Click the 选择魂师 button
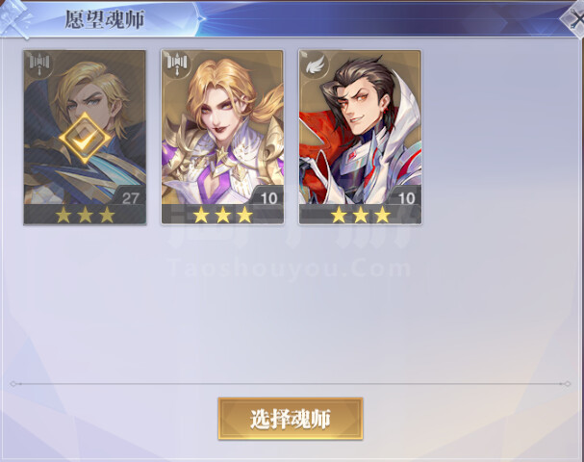This screenshot has width=584, height=462. click(291, 419)
